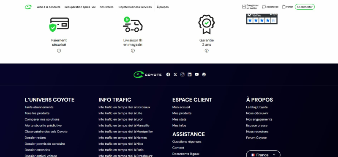Open Dossier permis de conduire link
Image resolution: width=338 pixels, height=157 pixels.
tap(45, 144)
